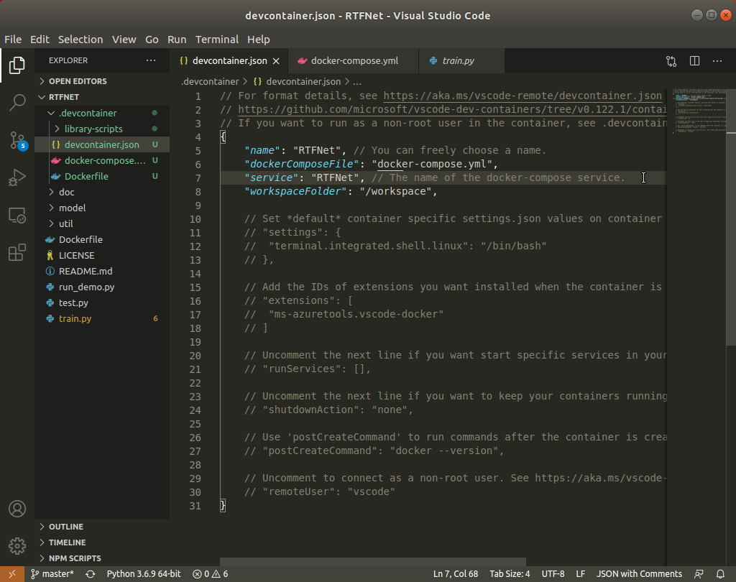Open the Accounts menu icon
Screen dimensions: 736x582
point(17,509)
